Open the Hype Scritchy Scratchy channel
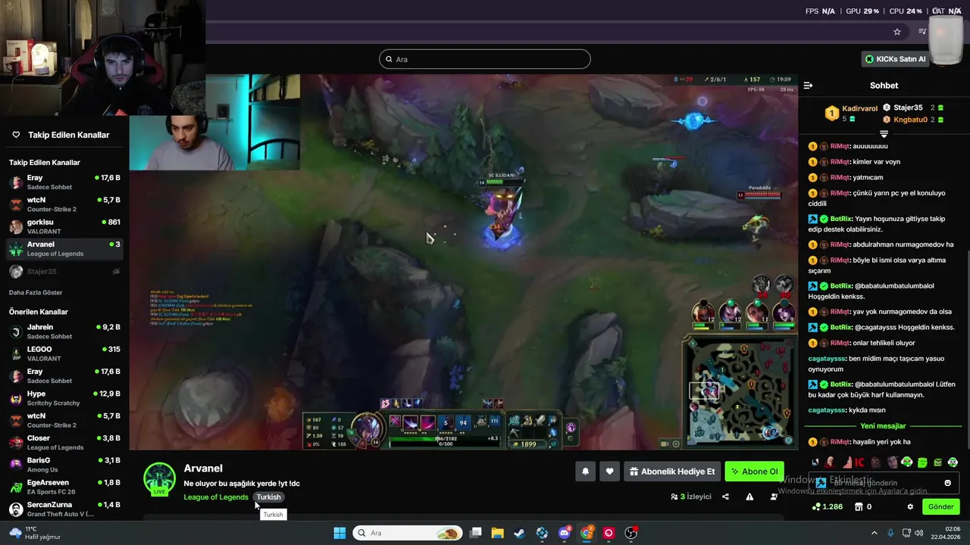 tap(64, 398)
